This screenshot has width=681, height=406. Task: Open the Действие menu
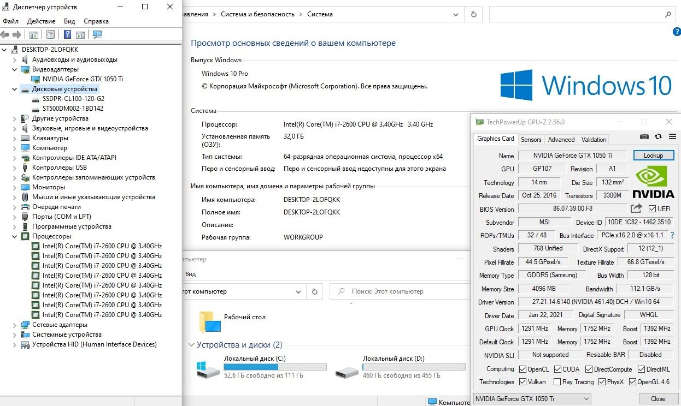coord(41,21)
